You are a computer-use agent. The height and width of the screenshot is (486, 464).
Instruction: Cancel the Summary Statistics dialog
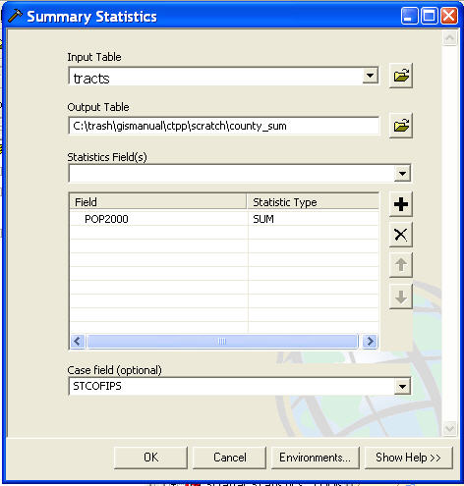coord(229,458)
